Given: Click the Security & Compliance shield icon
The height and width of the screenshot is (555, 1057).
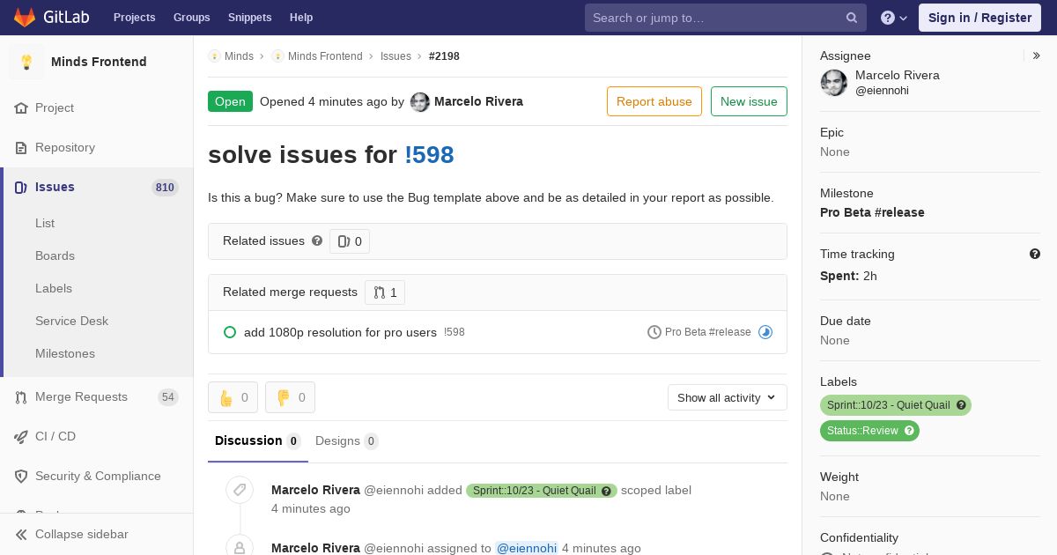Looking at the screenshot, I should tap(22, 477).
